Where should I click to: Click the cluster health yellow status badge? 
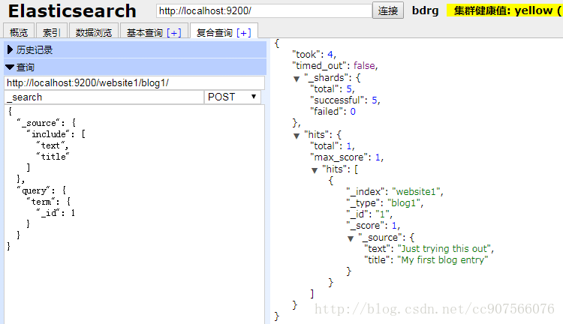tap(504, 10)
